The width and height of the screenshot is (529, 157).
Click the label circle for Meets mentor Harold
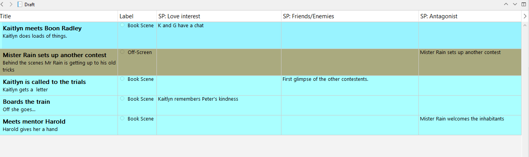coord(122,118)
